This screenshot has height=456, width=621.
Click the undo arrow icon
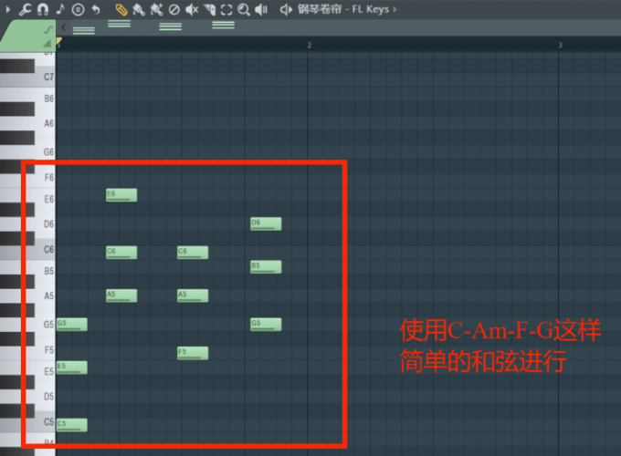tap(96, 9)
